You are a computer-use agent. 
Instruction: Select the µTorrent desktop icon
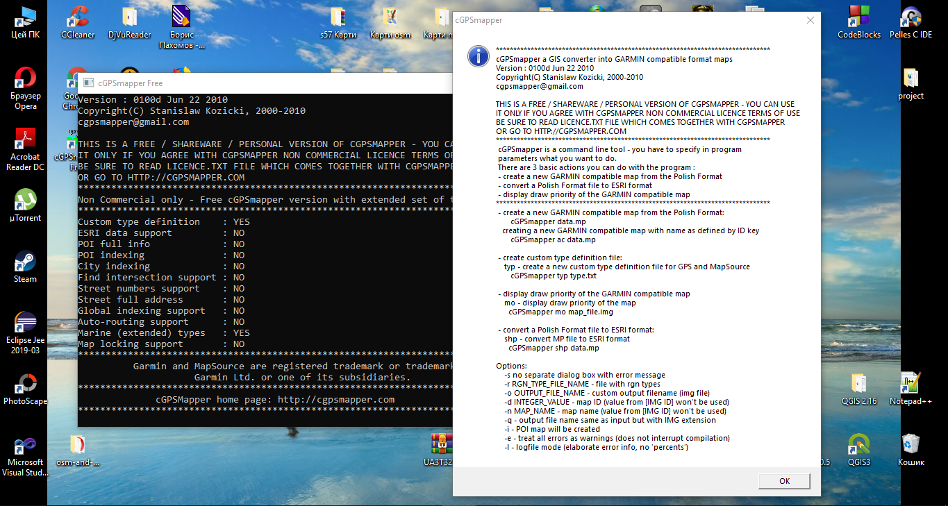(x=26, y=206)
